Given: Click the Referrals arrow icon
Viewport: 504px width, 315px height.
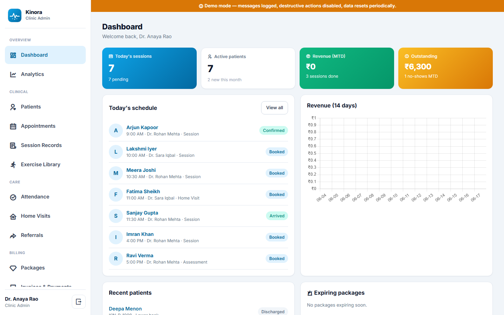Looking at the screenshot, I should [x=13, y=236].
